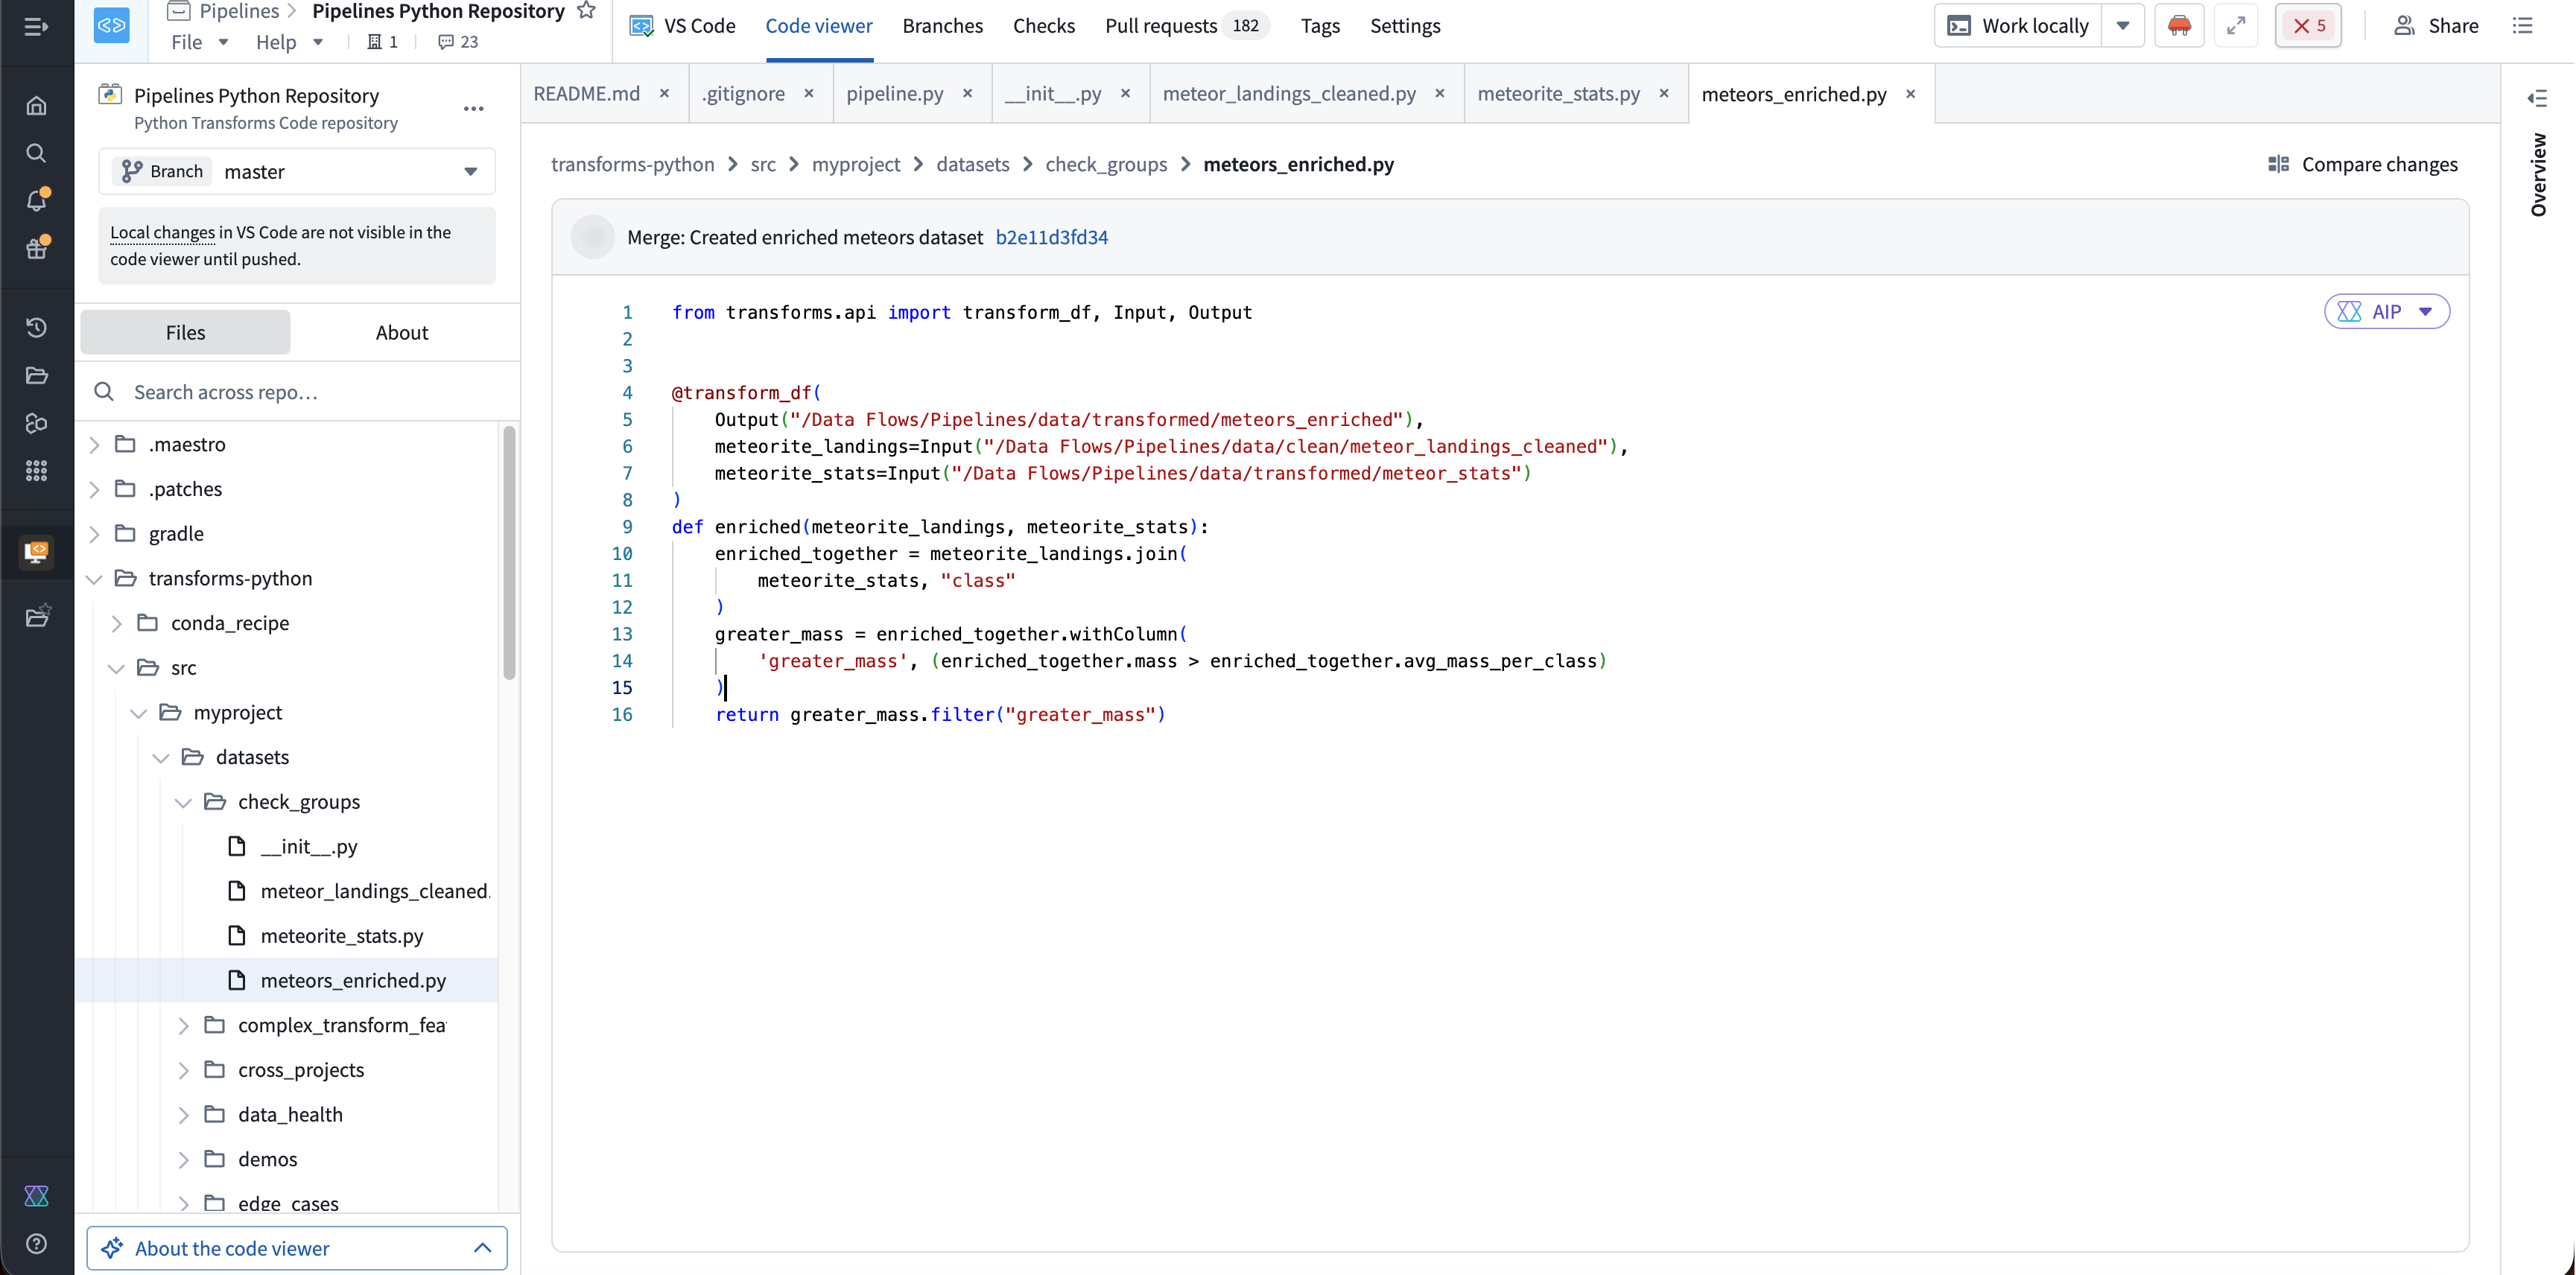Open the Branch master dropdown

tap(297, 171)
